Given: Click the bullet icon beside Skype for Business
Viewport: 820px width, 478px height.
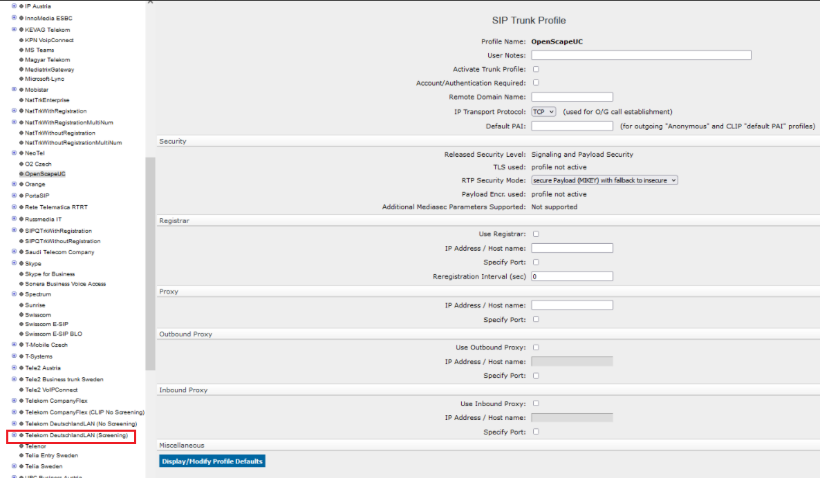Looking at the screenshot, I should pos(21,274).
